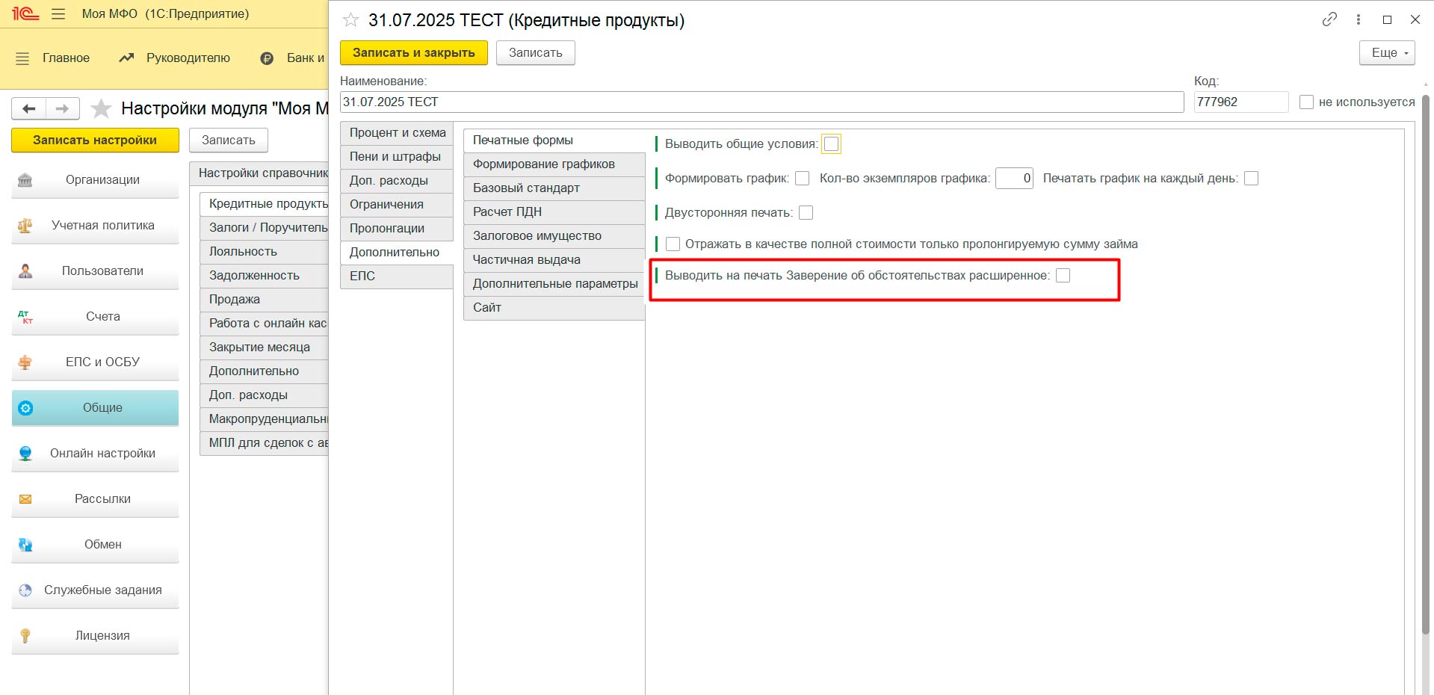1434x695 pixels.
Task: Open the Пользователи section
Action: pos(95,271)
